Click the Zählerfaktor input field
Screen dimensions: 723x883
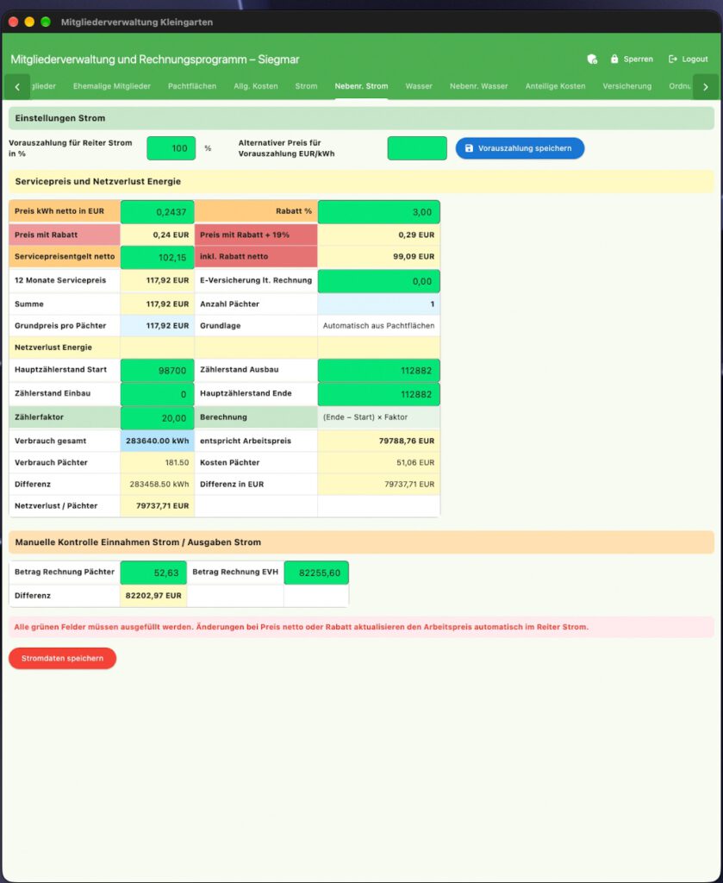click(x=158, y=418)
